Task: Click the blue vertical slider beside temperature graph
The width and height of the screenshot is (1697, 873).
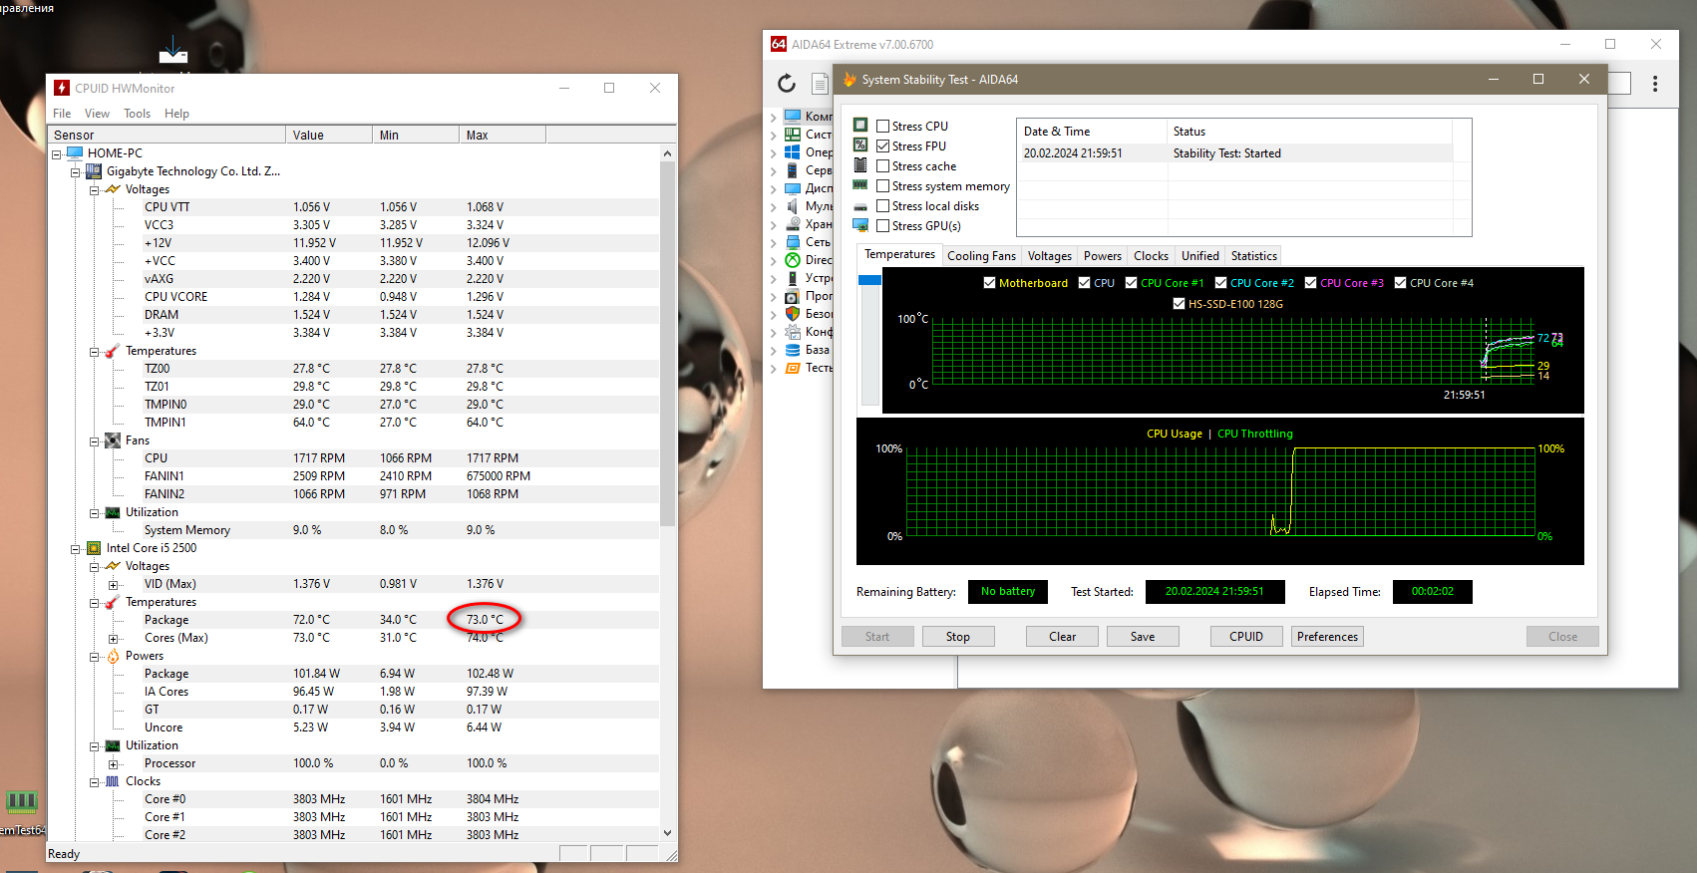Action: 869,280
